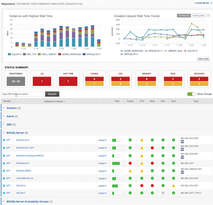Open Action menu for DPASQL2K12
Viewport: 213px width, 205px height.
(x=102, y=140)
